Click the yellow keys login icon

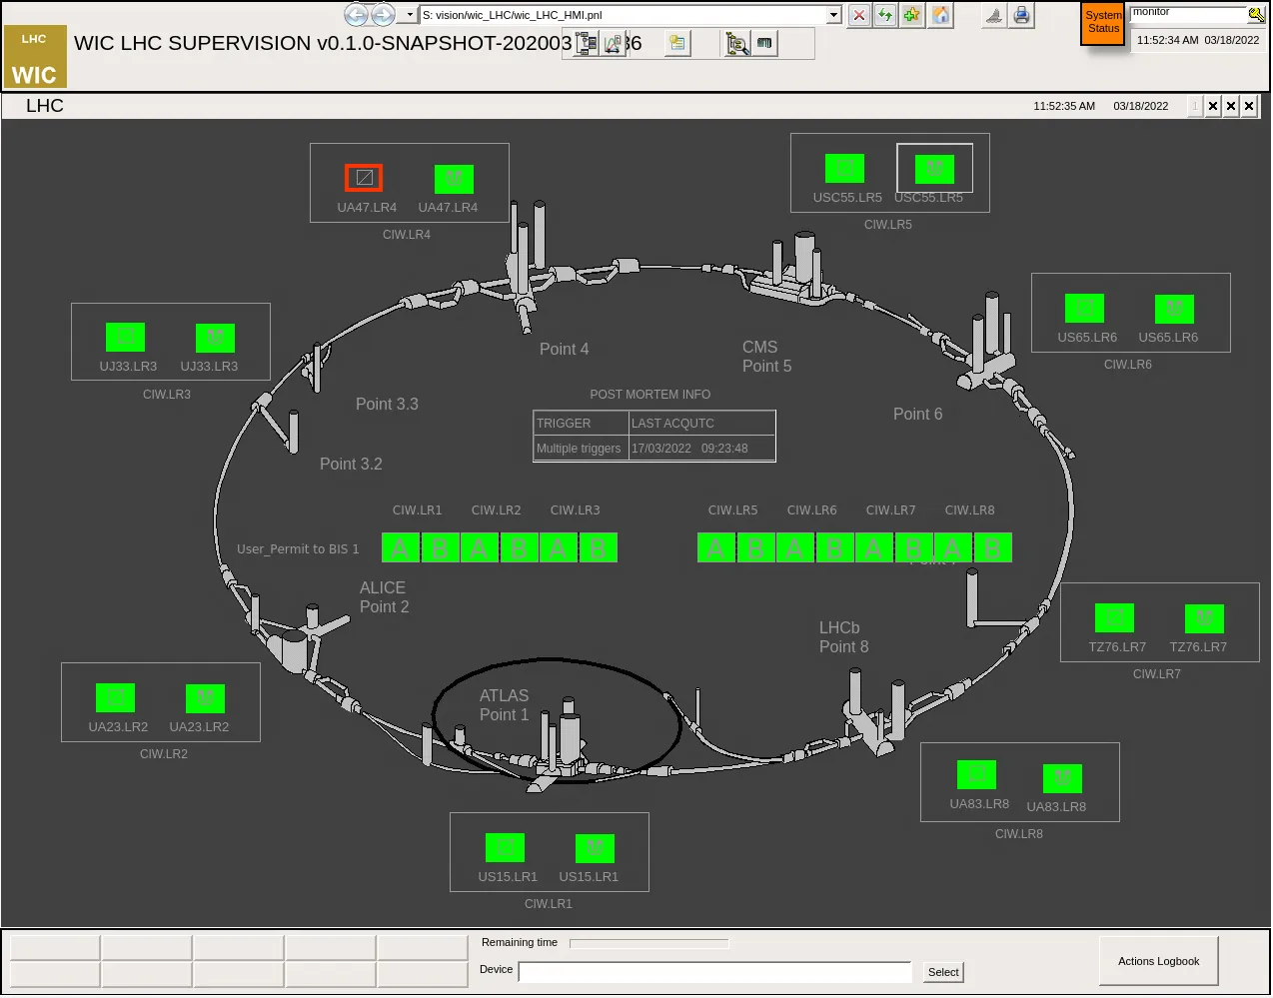(x=1257, y=14)
